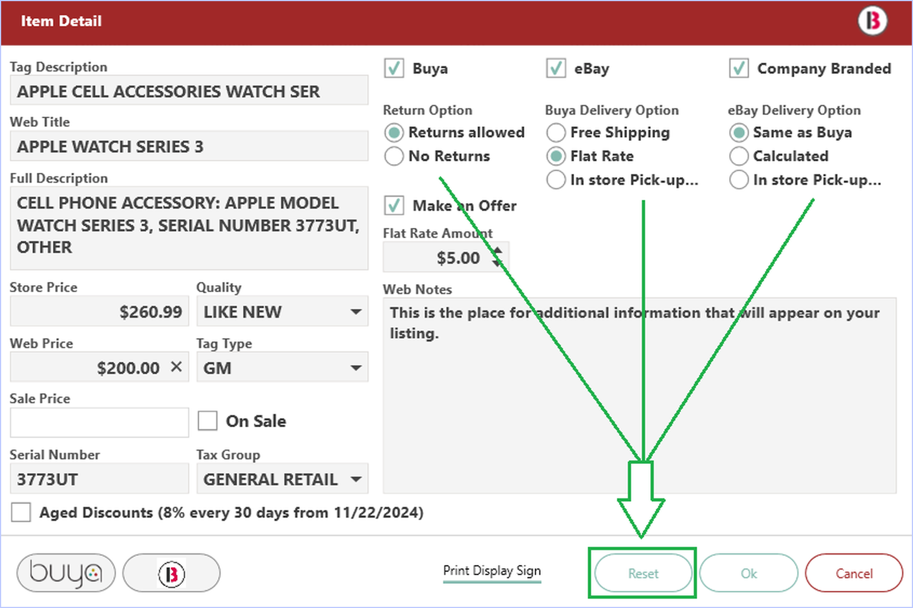The width and height of the screenshot is (913, 608).
Task: Click the Web Price field showing $200.00
Action: pos(99,367)
